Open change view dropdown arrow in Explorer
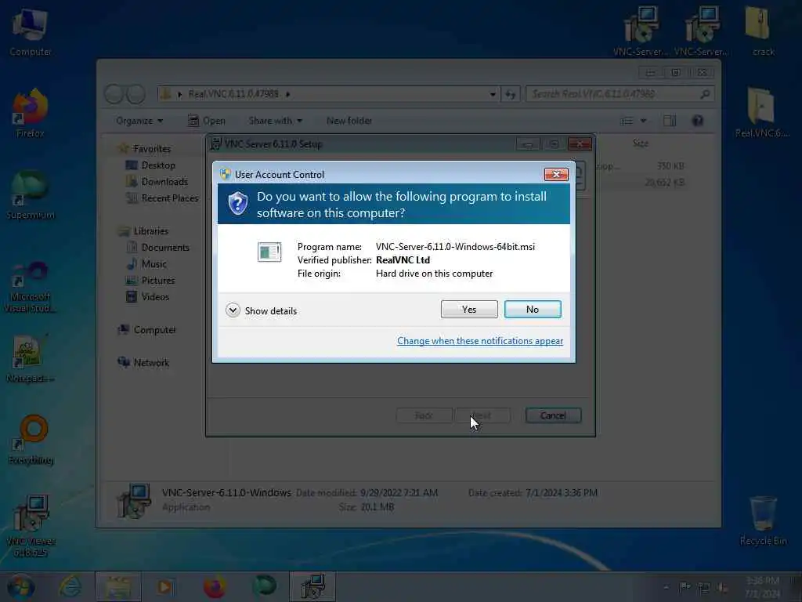The image size is (802, 602). coord(644,121)
